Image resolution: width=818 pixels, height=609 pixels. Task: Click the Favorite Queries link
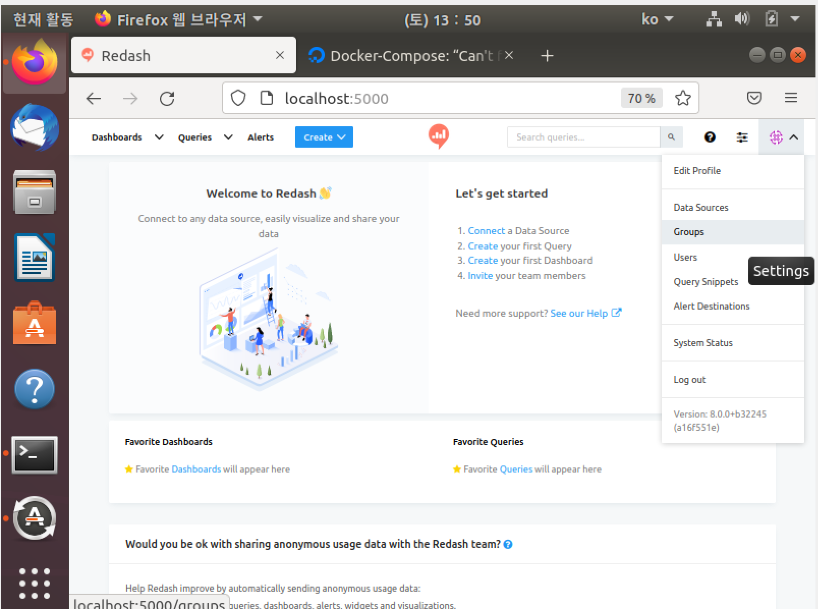tap(516, 469)
